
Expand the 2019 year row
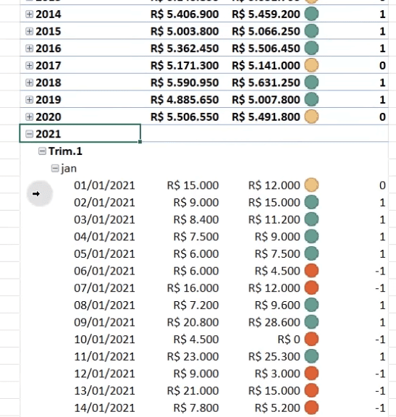click(29, 100)
